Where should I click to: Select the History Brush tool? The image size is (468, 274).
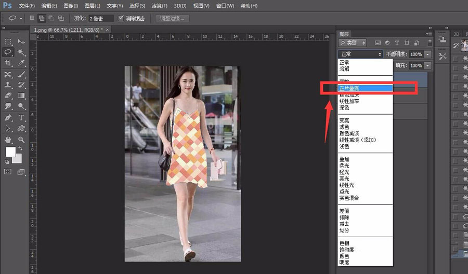pyautogui.click(x=21, y=85)
